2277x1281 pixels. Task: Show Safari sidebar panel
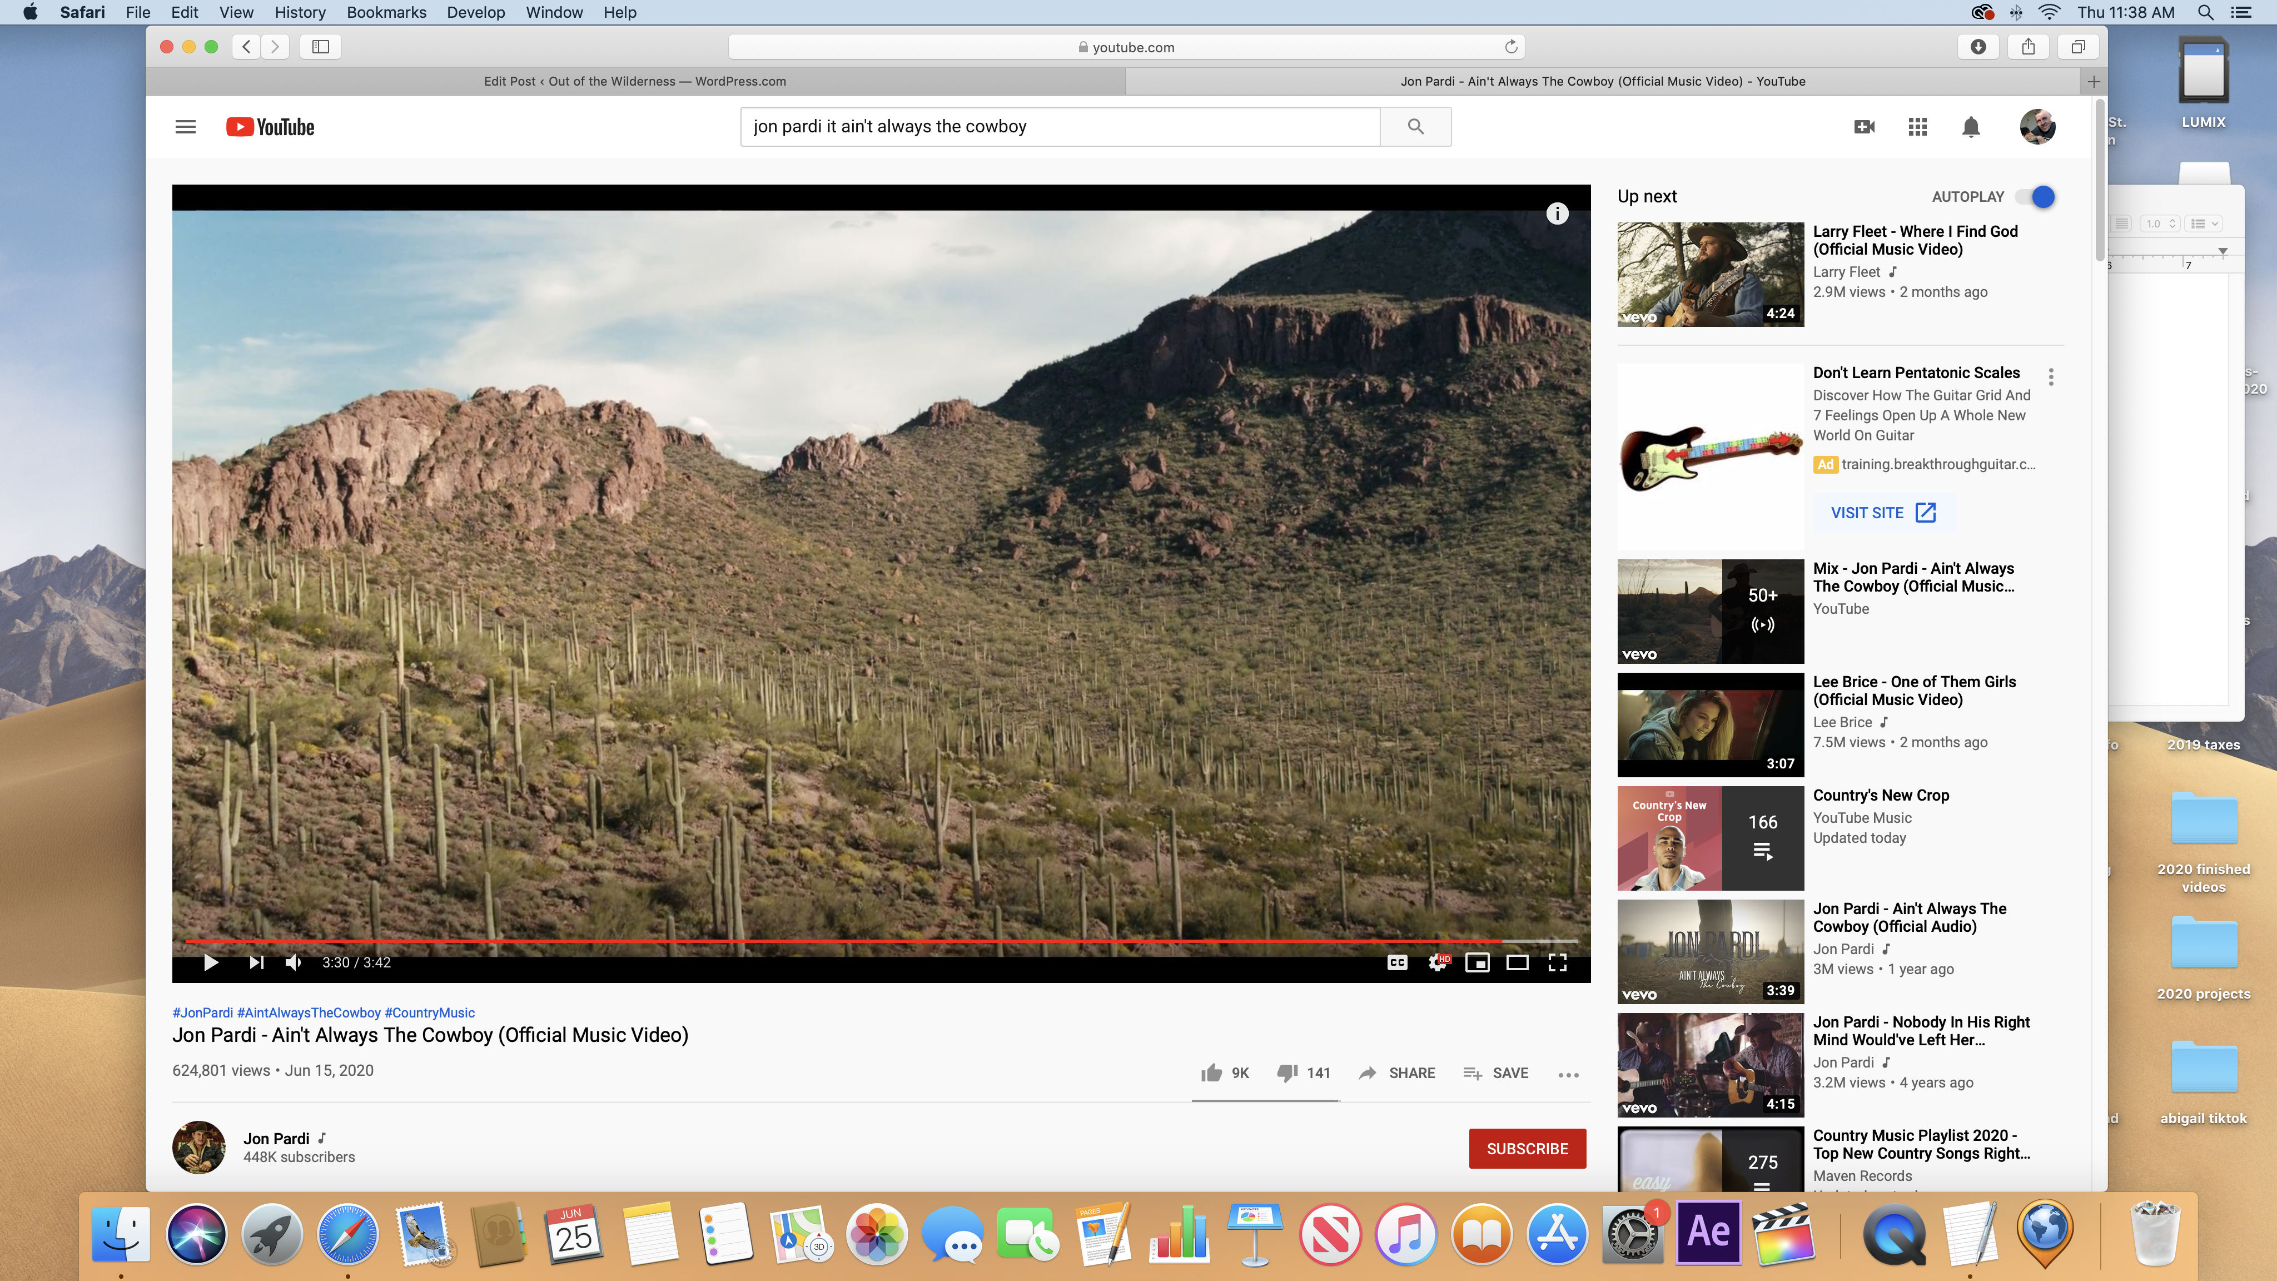click(320, 47)
